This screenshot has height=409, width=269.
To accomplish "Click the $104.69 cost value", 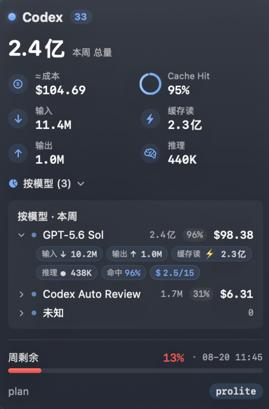I will [x=61, y=90].
